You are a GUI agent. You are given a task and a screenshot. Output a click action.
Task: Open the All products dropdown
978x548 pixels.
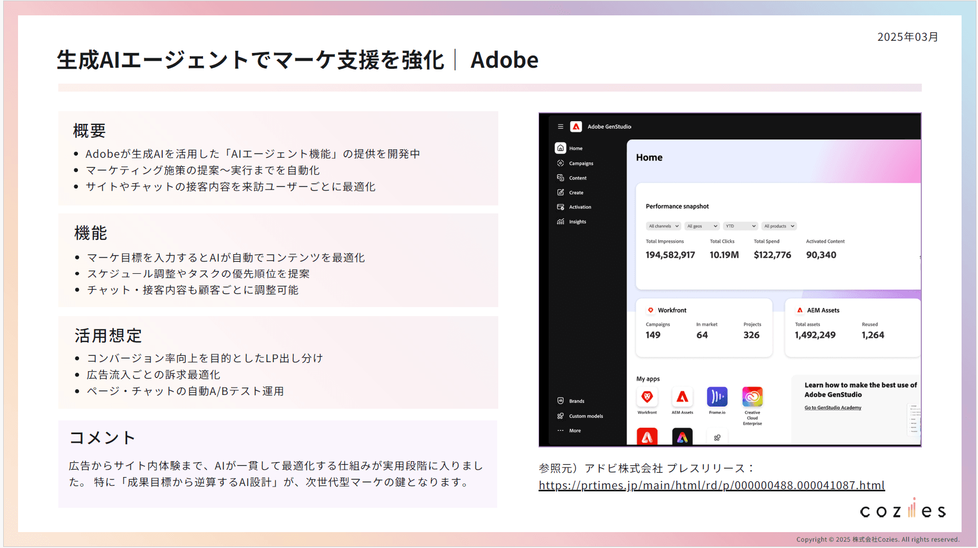click(779, 226)
